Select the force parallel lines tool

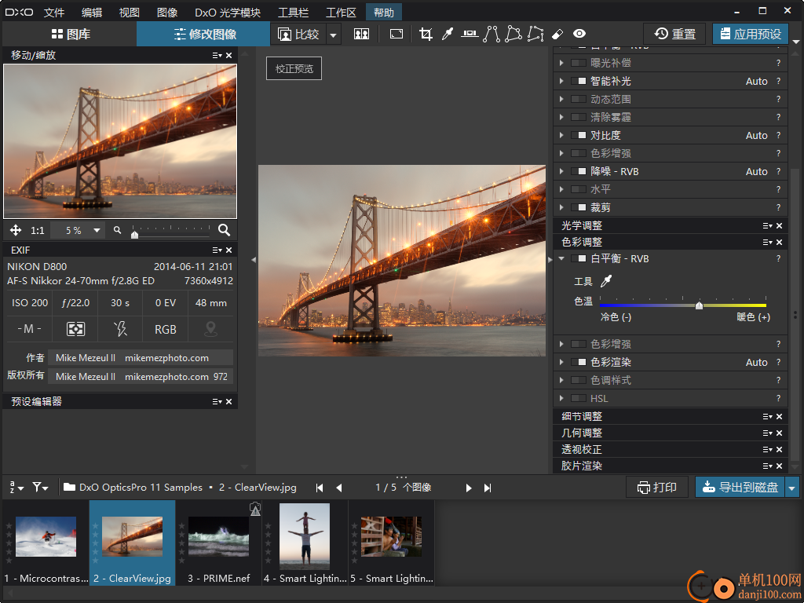coord(492,35)
